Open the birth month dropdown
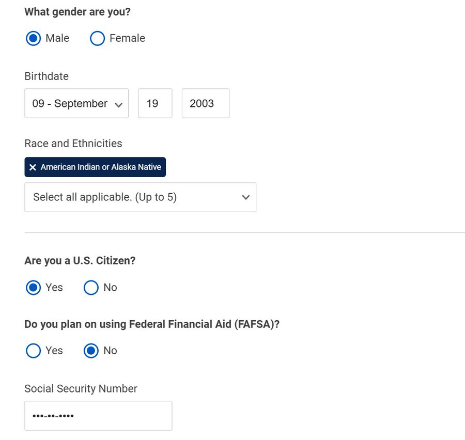Image resolution: width=465 pixels, height=440 pixels. click(76, 103)
